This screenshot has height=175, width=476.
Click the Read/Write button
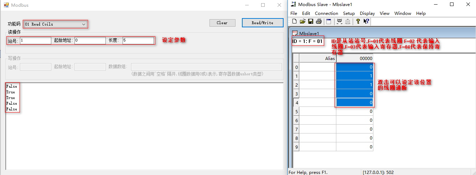(263, 23)
